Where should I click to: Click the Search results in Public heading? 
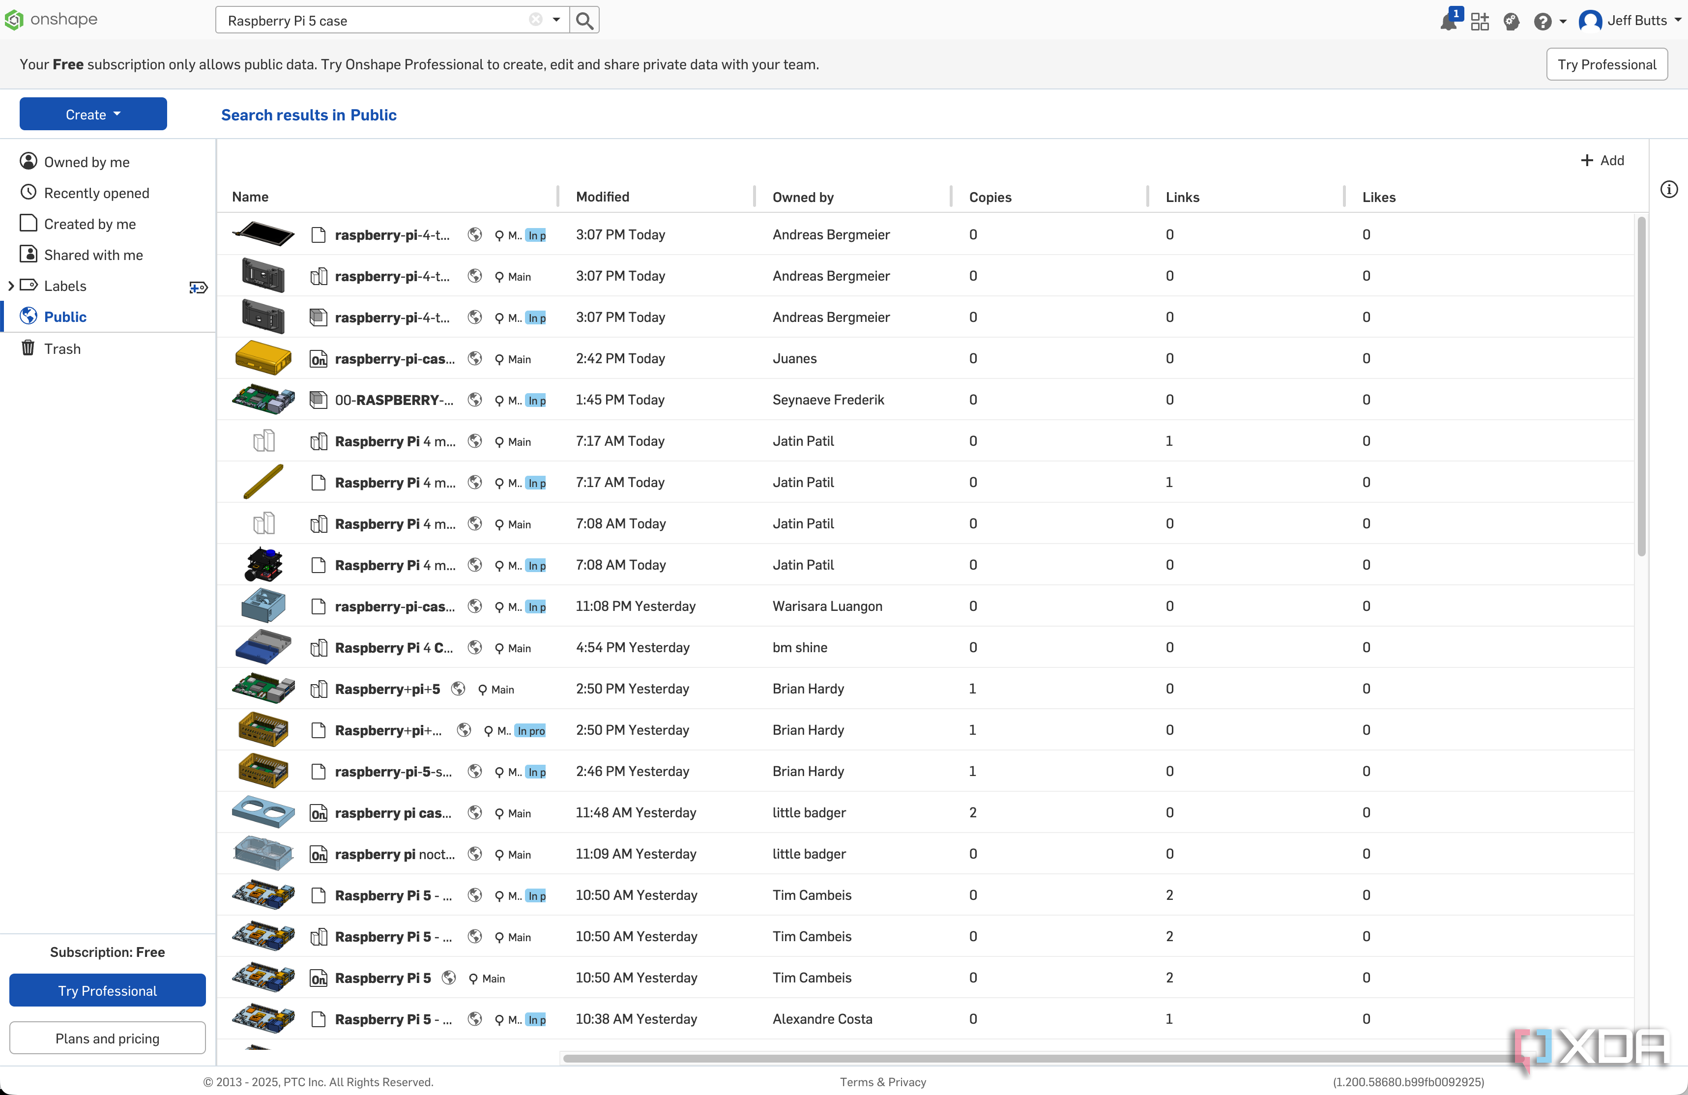tap(309, 115)
